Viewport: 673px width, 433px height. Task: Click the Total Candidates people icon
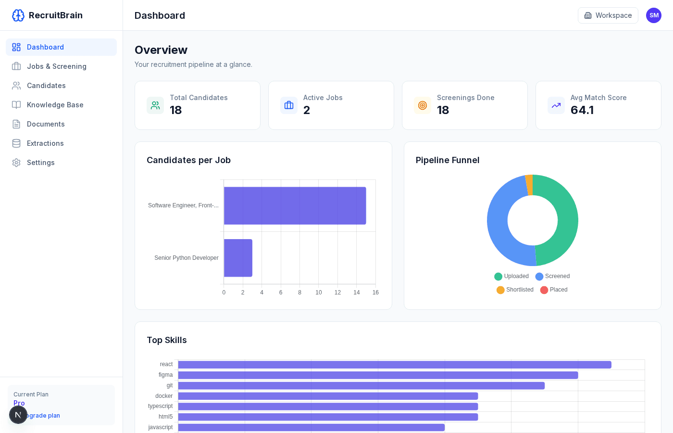point(155,105)
